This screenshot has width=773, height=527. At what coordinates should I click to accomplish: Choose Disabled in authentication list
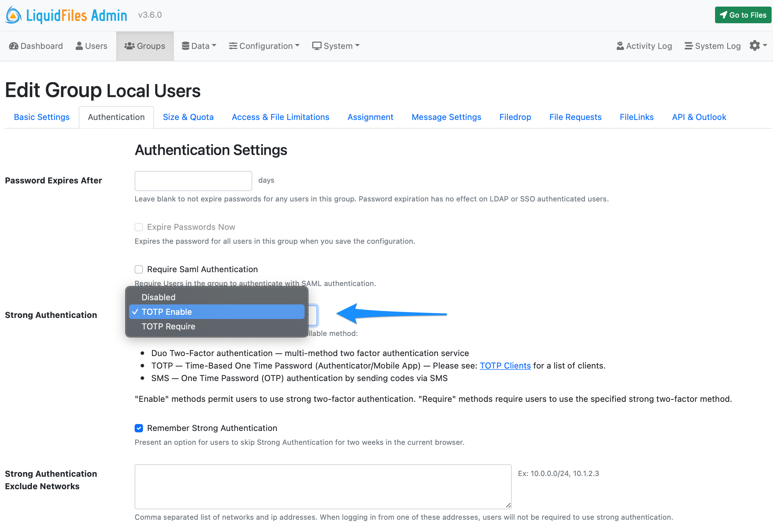coord(158,297)
